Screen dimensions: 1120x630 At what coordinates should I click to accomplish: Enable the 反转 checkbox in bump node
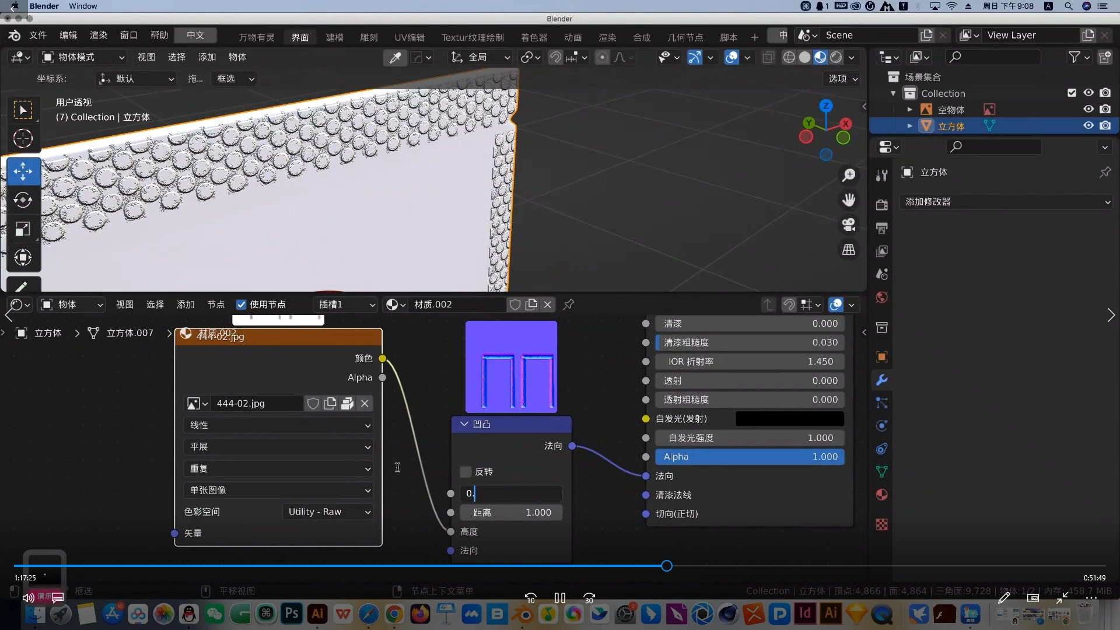[x=466, y=471]
